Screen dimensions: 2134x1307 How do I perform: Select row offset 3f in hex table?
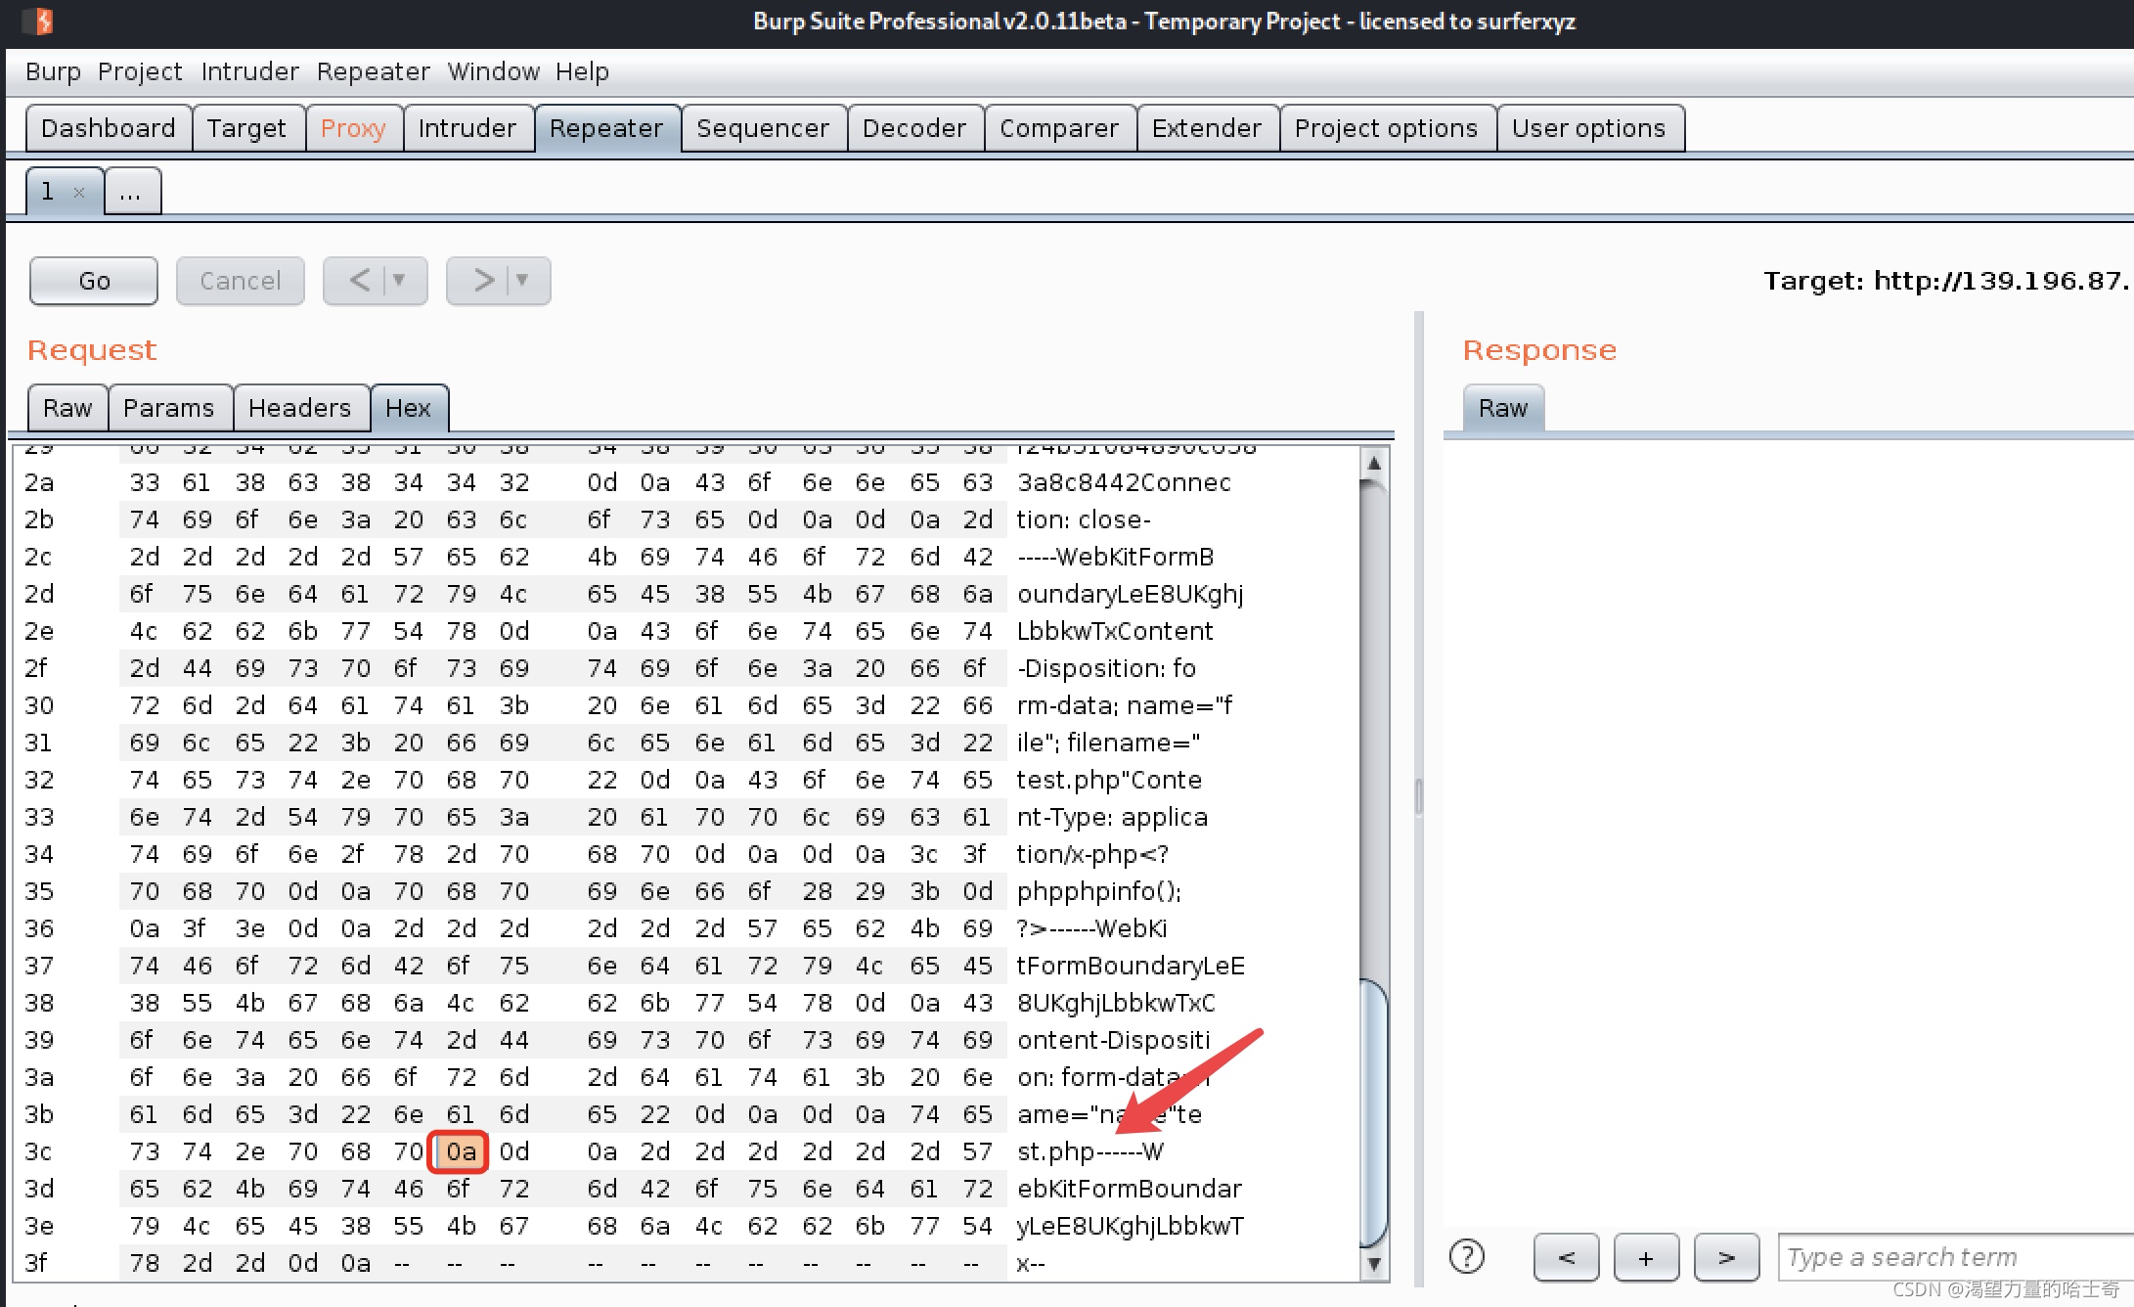[x=36, y=1263]
